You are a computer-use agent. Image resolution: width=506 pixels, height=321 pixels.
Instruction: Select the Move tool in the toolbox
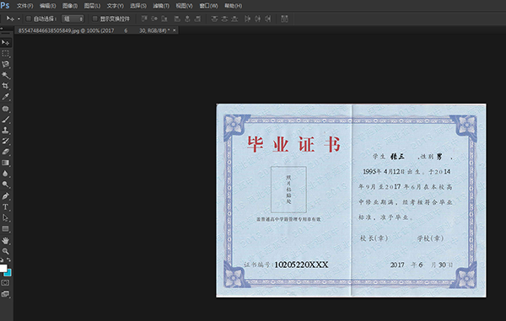tap(6, 42)
